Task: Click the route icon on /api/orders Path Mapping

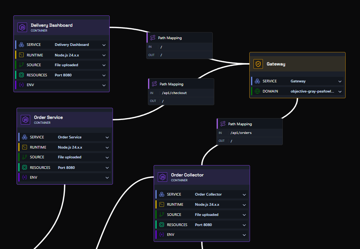Action: click(223, 124)
